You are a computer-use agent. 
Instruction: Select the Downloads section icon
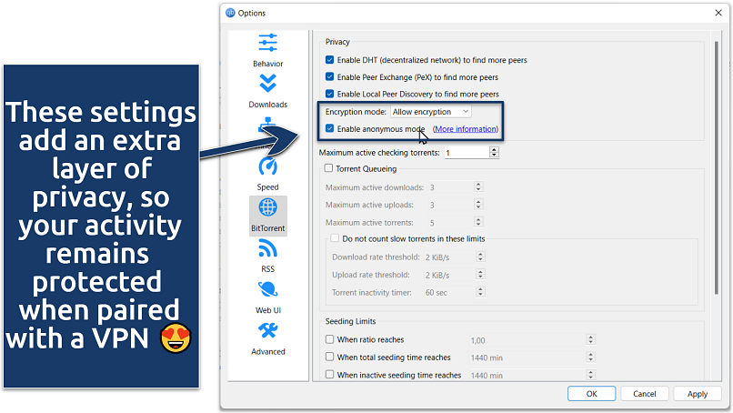tap(267, 85)
